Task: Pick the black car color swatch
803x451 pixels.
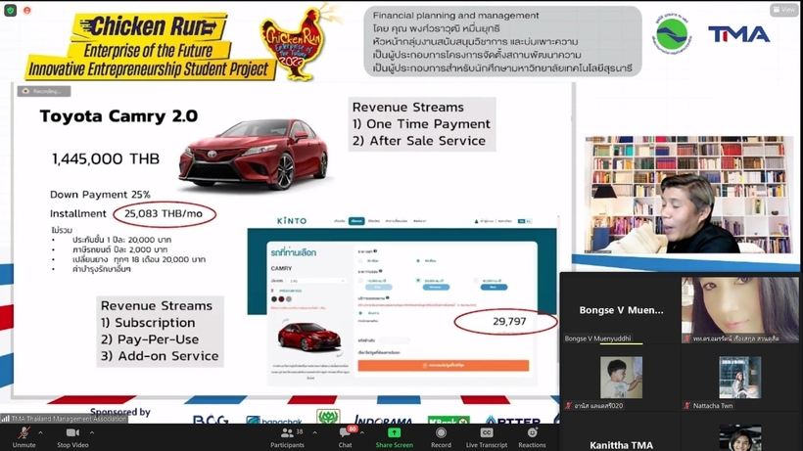Action: coord(274,299)
